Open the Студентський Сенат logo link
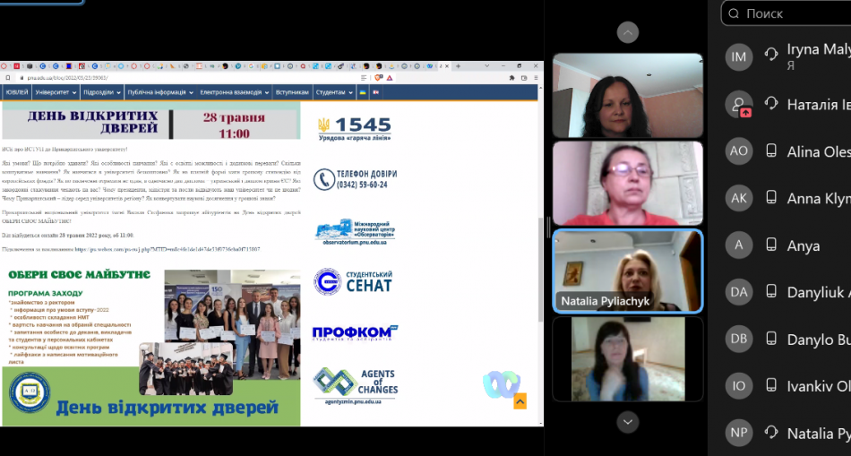The height and width of the screenshot is (456, 851). coord(353,281)
